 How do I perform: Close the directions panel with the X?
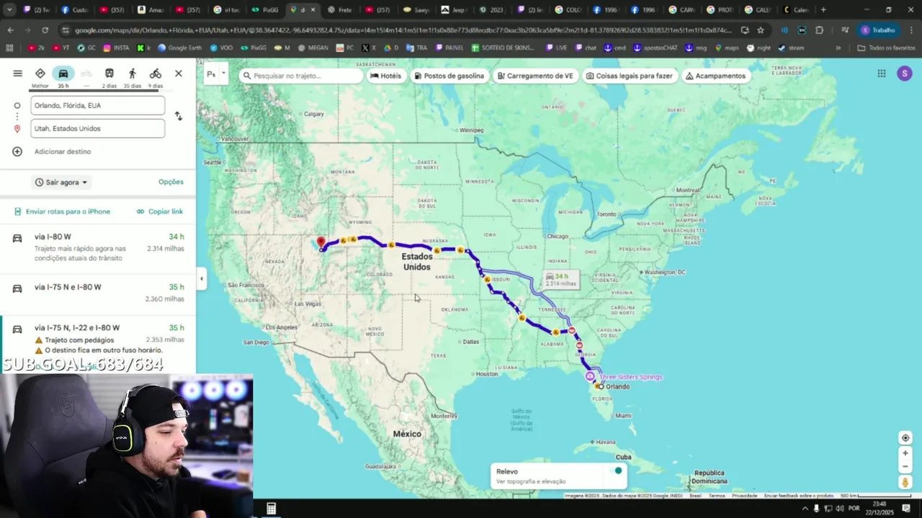tap(179, 73)
